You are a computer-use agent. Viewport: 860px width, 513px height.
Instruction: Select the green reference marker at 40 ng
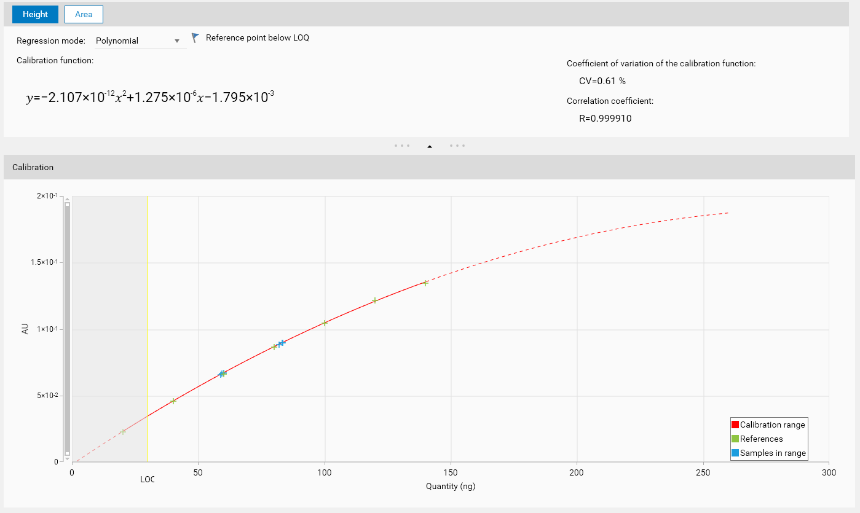click(173, 401)
